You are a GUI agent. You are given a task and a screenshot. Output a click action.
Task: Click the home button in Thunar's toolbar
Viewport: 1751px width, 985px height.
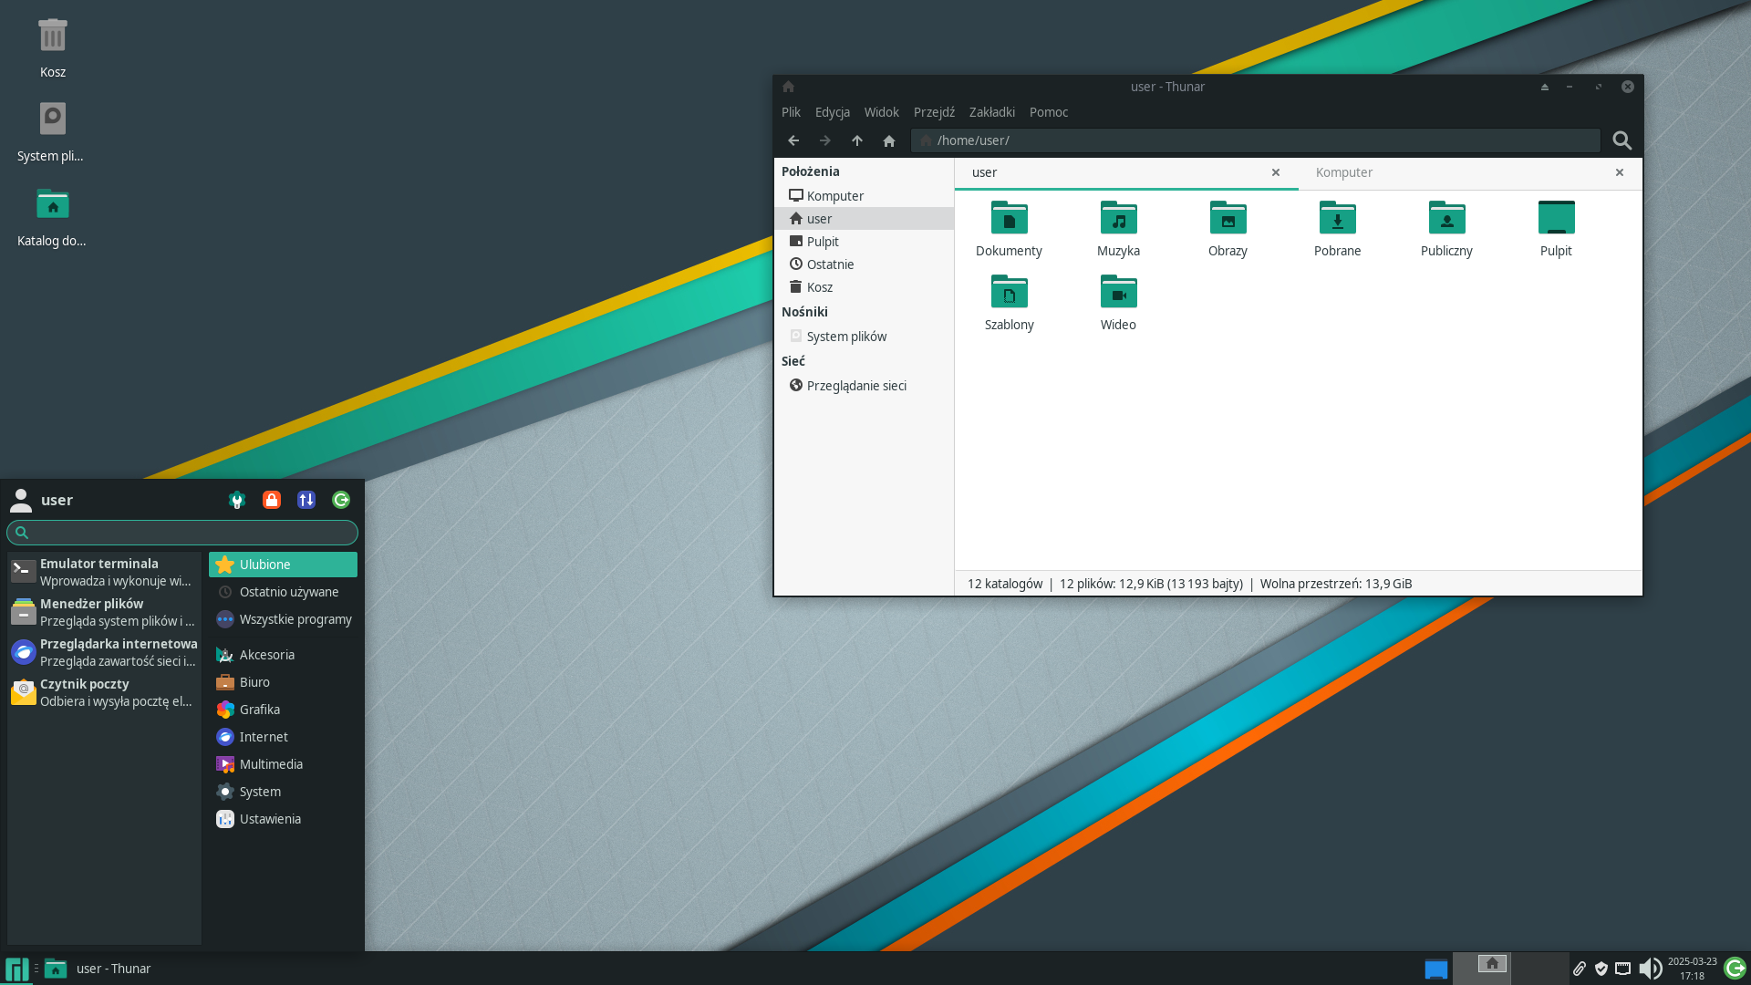[x=889, y=140]
